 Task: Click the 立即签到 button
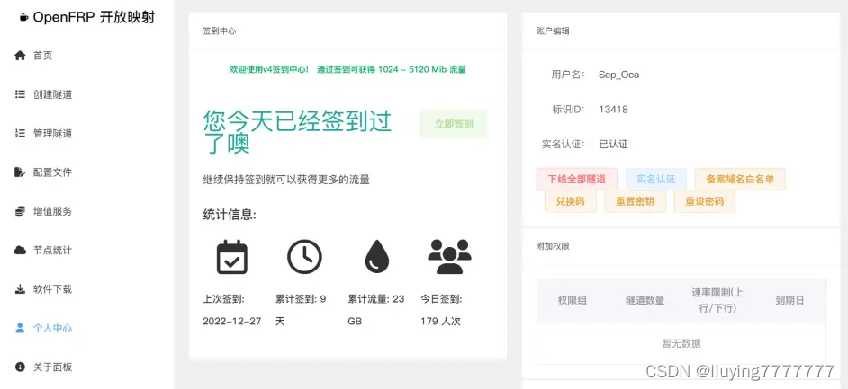pos(454,124)
